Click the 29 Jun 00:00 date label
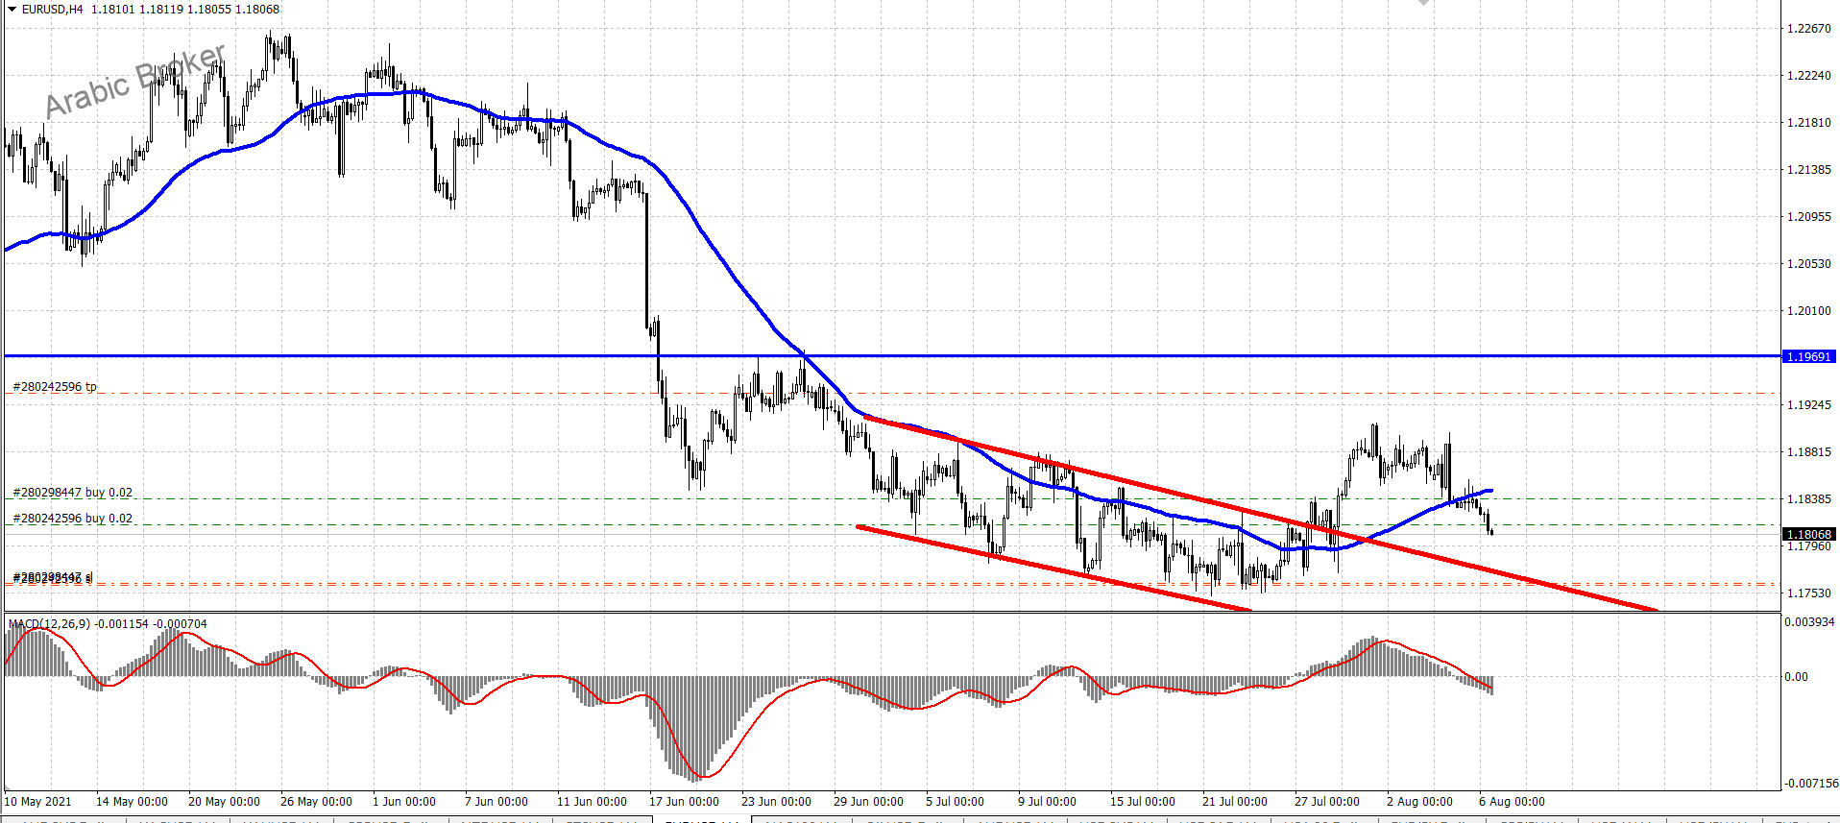Image resolution: width=1840 pixels, height=823 pixels. [868, 802]
